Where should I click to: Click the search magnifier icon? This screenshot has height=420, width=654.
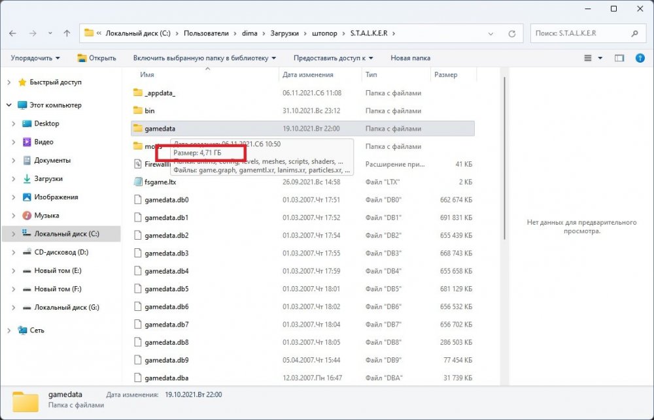634,33
